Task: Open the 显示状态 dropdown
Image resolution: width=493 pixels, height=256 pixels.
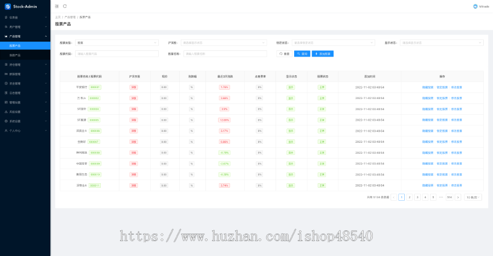Action: coord(442,43)
